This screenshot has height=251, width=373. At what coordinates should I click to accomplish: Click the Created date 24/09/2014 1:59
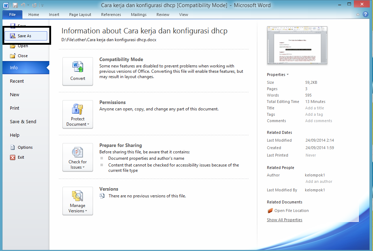point(319,148)
